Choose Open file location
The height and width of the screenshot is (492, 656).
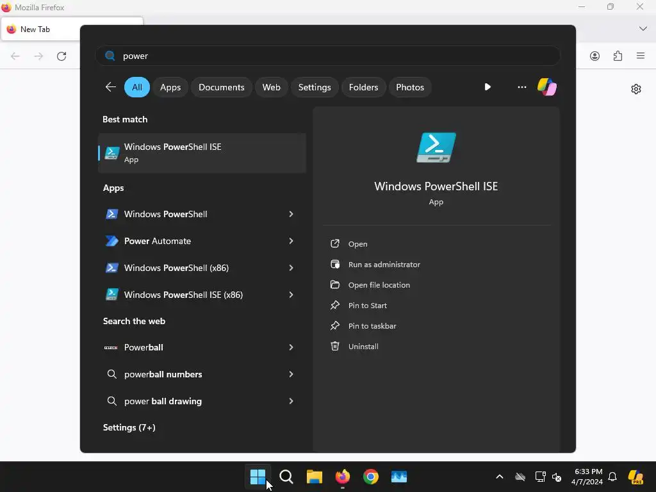click(x=379, y=285)
